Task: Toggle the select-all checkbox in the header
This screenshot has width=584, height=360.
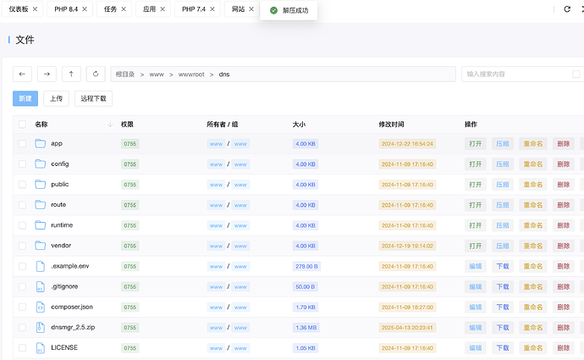Action: [x=22, y=125]
